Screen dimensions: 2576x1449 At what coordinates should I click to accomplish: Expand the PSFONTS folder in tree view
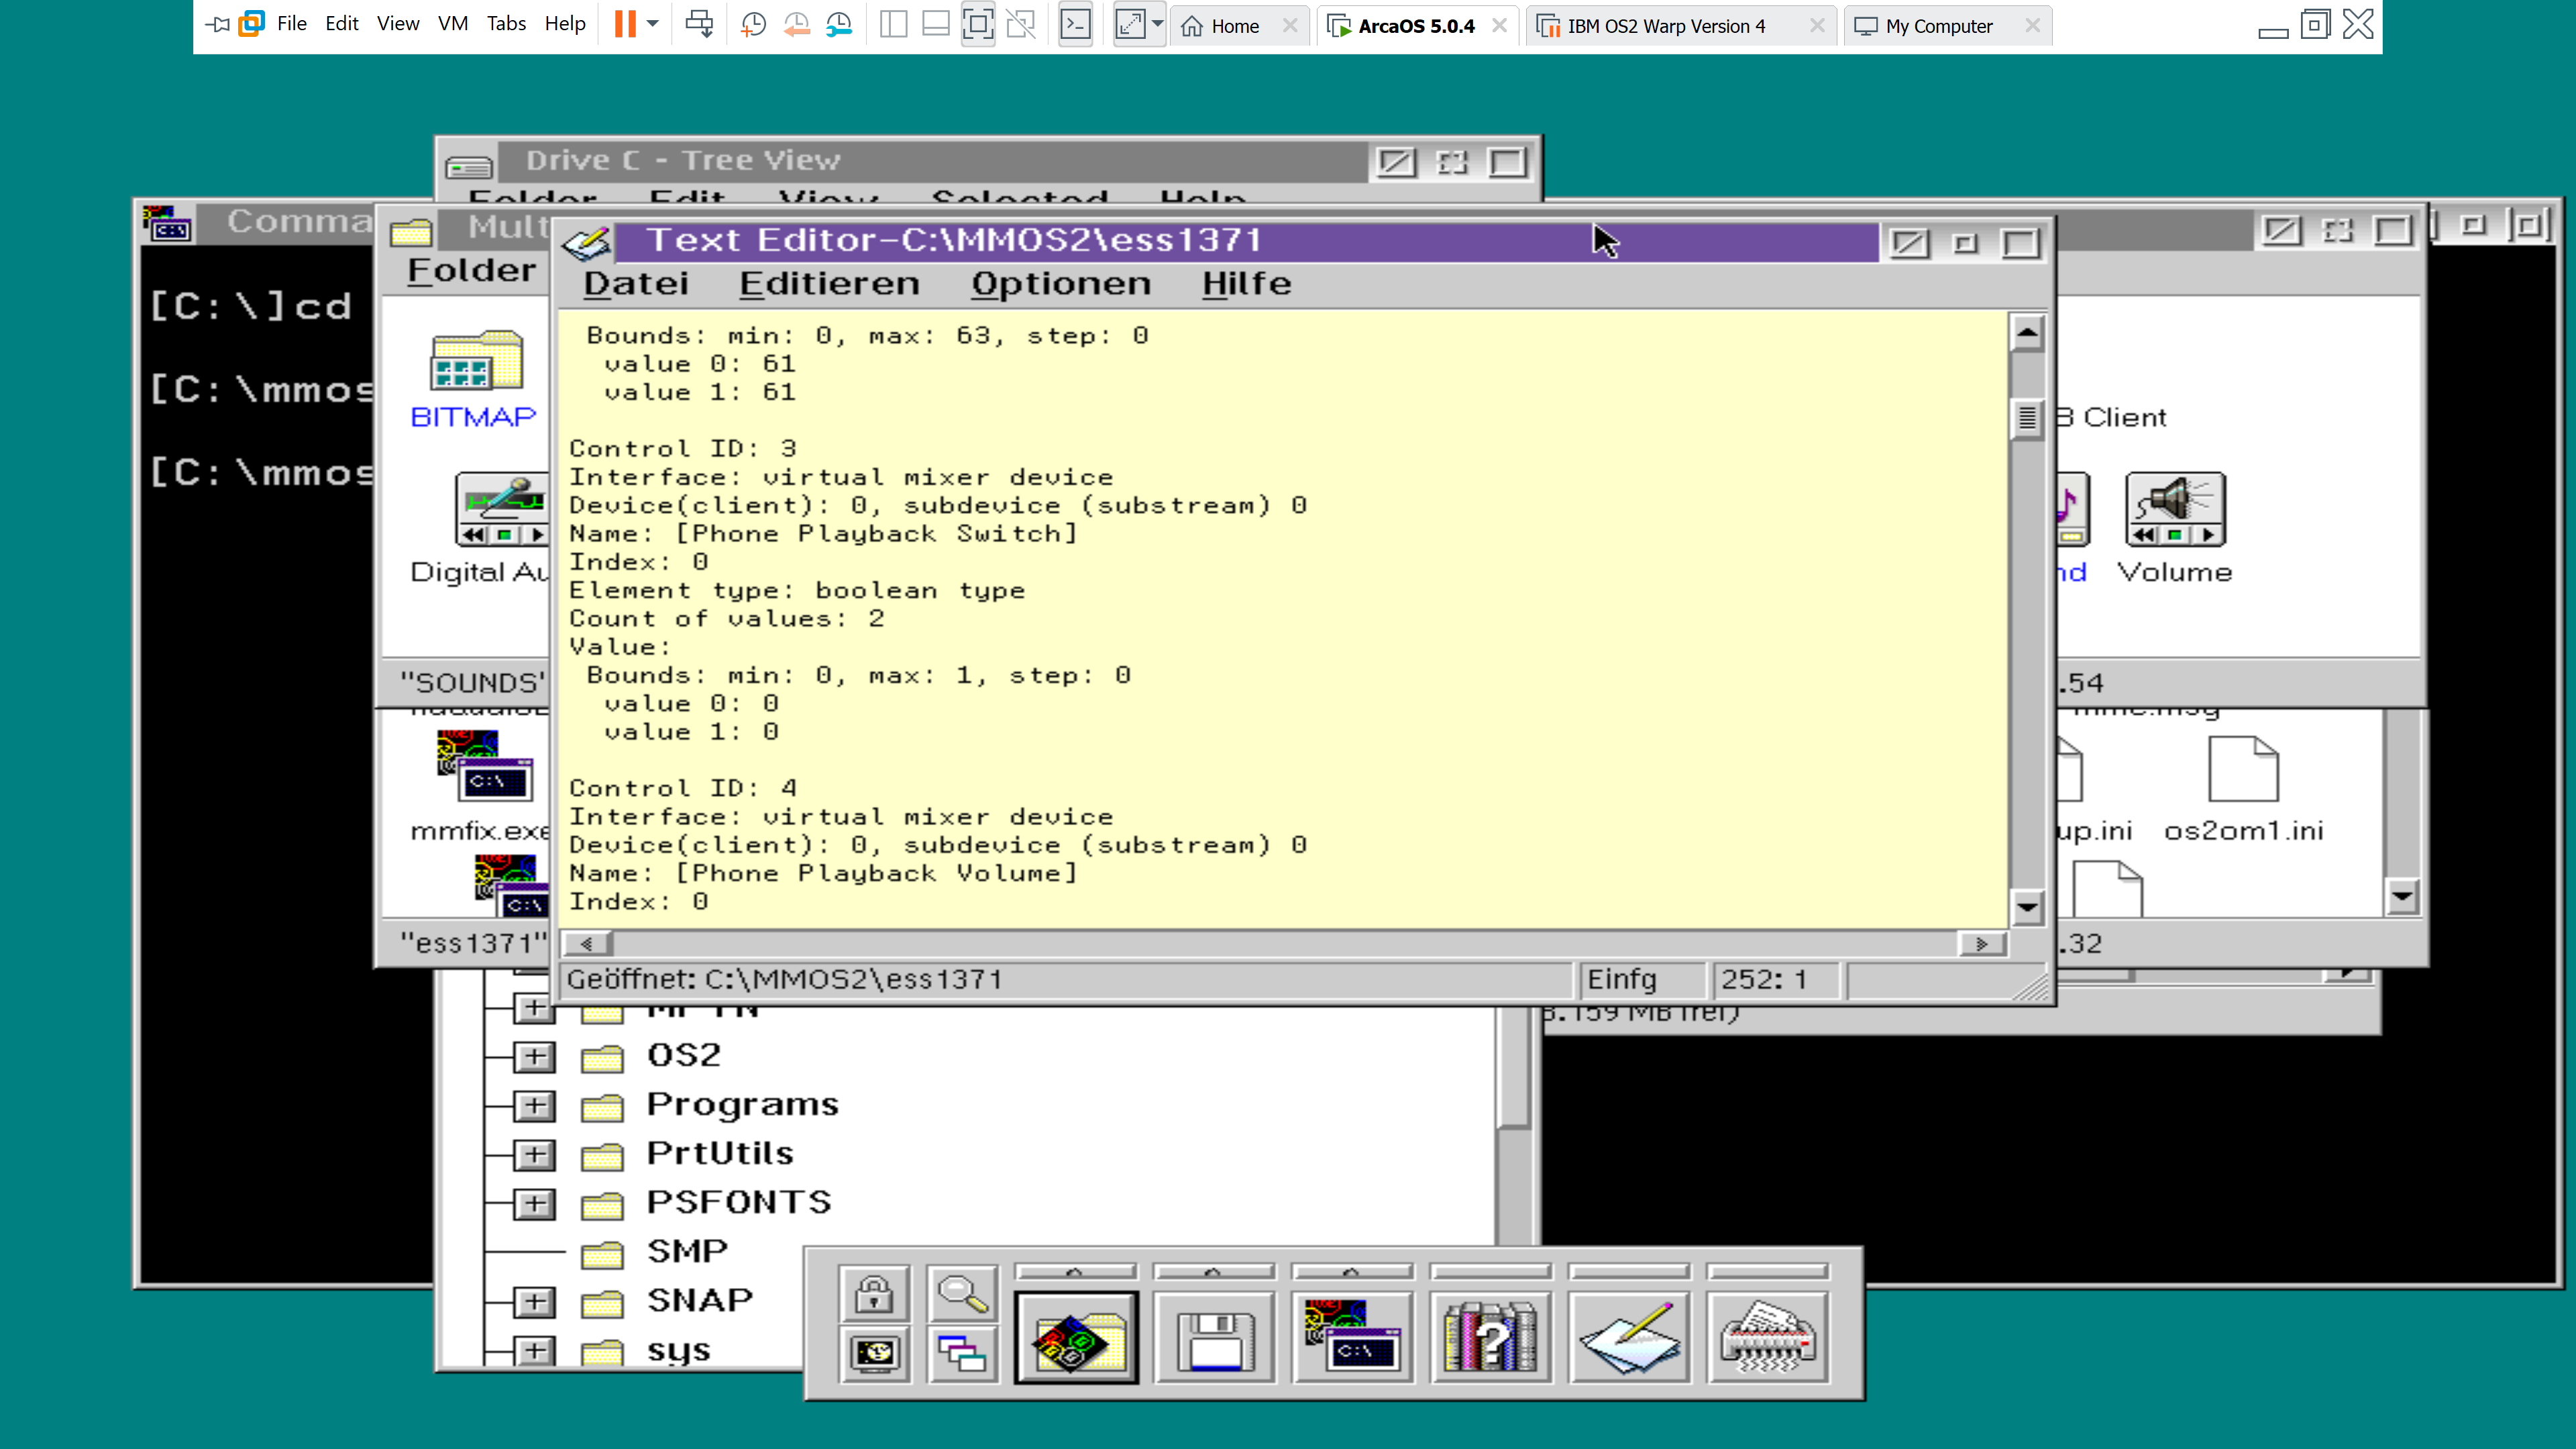(x=535, y=1203)
